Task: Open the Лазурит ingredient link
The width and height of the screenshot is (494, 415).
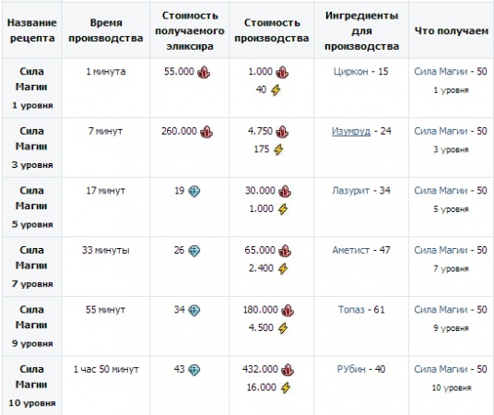Action: (350, 191)
